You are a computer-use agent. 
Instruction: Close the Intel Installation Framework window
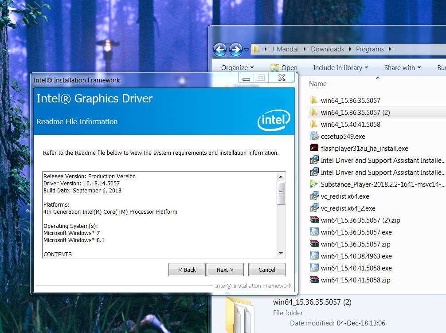282,78
